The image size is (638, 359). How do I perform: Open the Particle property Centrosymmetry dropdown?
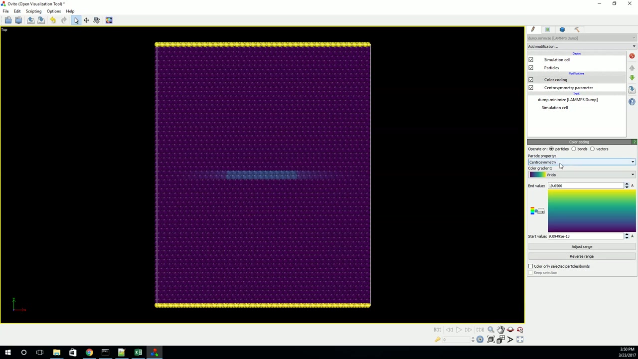click(x=582, y=162)
